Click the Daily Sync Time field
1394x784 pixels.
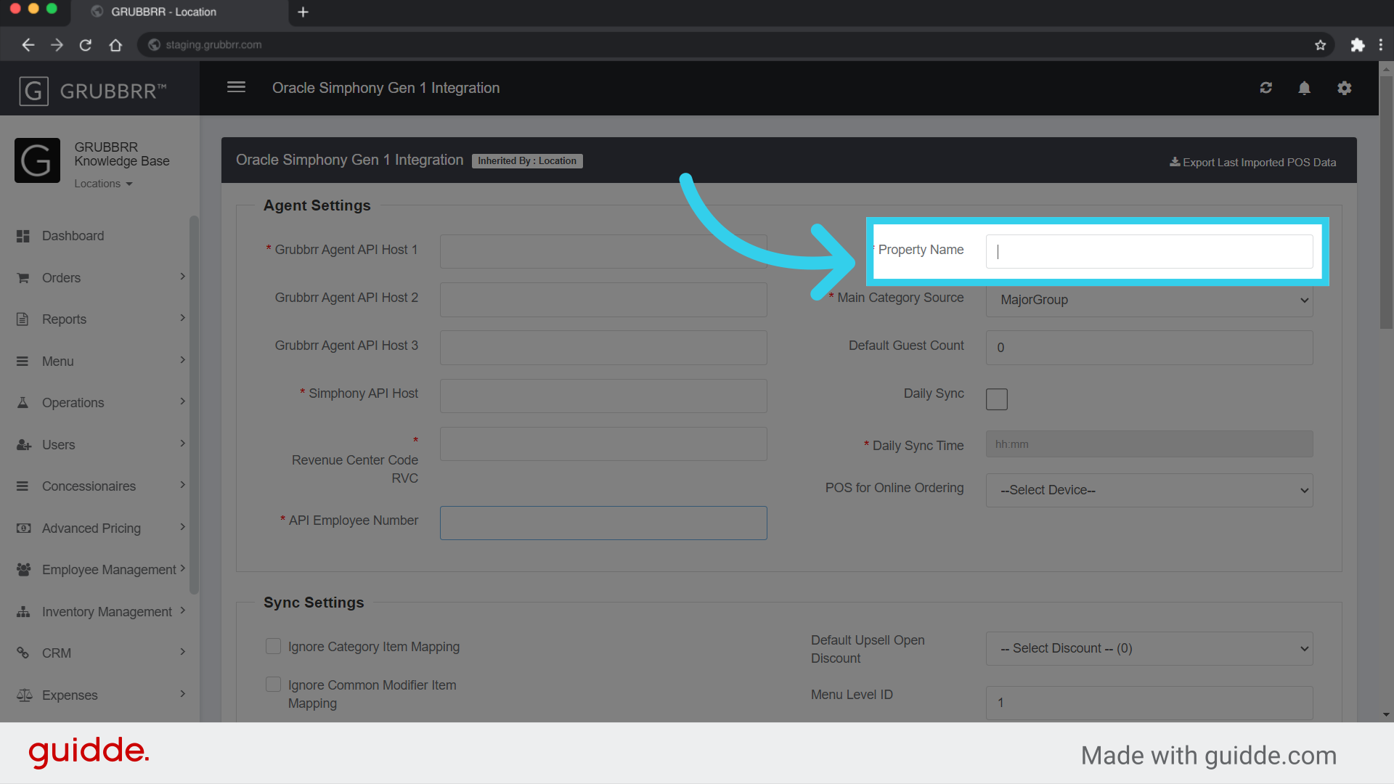pos(1149,444)
